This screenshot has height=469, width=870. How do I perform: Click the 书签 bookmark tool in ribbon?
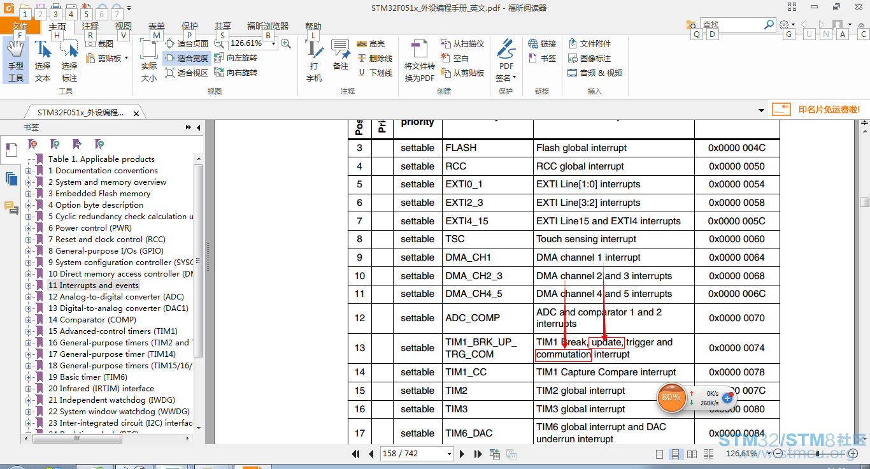tap(543, 59)
